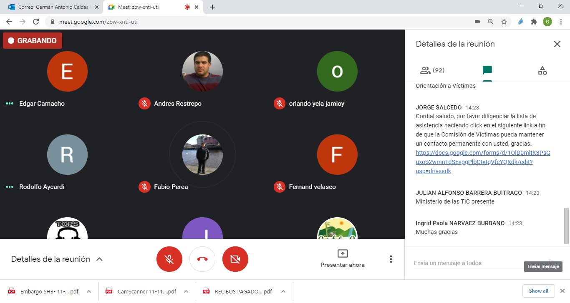This screenshot has height=303, width=570.
Task: Expand options for Embargo SHB download
Action: coord(89,291)
